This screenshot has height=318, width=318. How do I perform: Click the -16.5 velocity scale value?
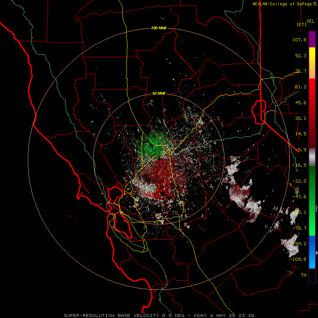[x=299, y=165]
